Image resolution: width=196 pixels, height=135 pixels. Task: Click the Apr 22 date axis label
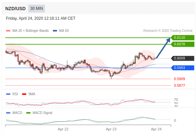point(63,129)
